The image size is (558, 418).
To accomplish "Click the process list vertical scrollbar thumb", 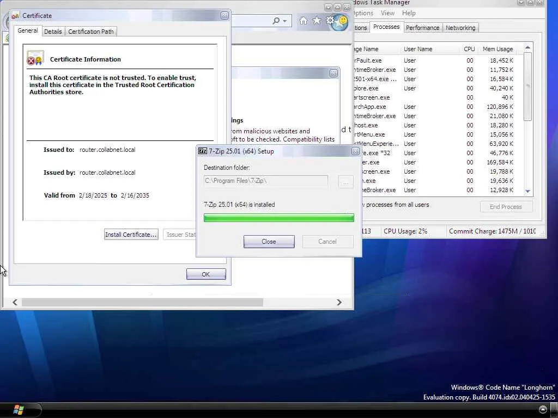I will [527, 87].
